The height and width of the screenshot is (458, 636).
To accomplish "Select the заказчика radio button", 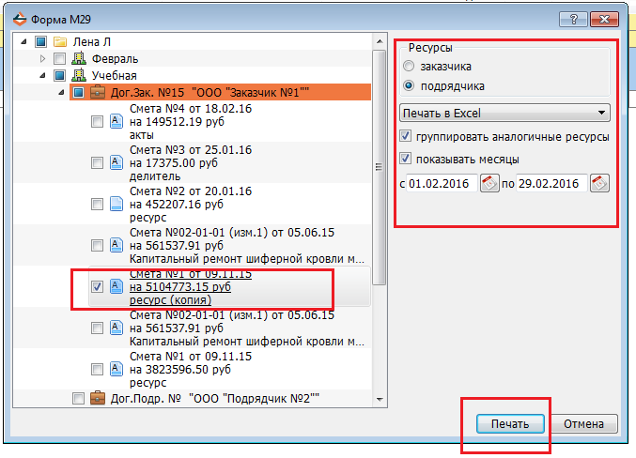I will (x=409, y=66).
